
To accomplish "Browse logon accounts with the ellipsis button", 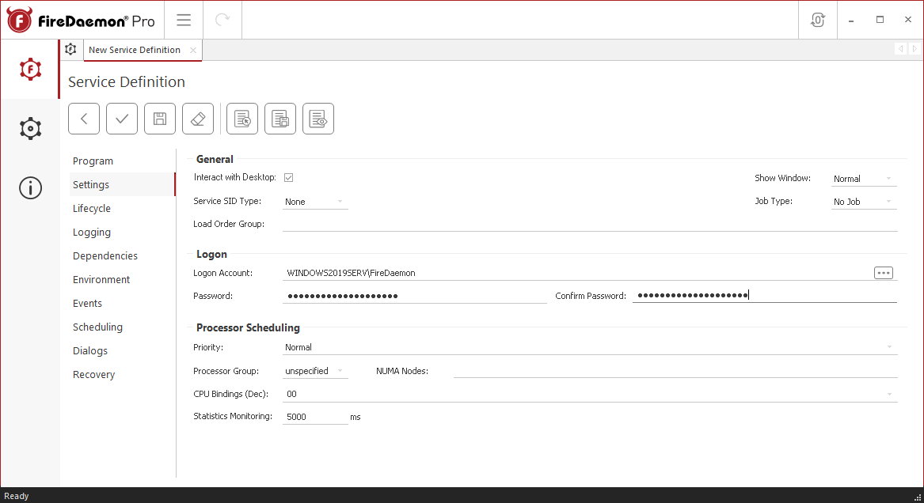I will [x=883, y=272].
